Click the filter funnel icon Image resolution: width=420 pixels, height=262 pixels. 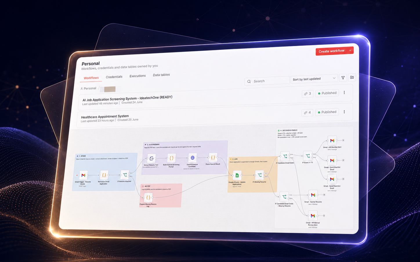(x=343, y=78)
